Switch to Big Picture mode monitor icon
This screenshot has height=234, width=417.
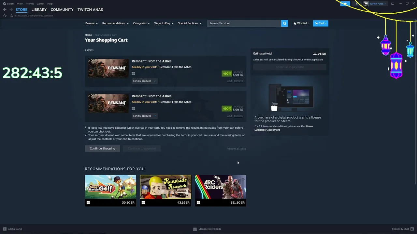click(393, 4)
